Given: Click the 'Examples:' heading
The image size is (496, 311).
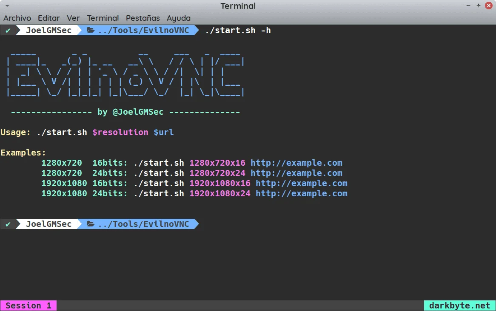Looking at the screenshot, I should coord(23,153).
